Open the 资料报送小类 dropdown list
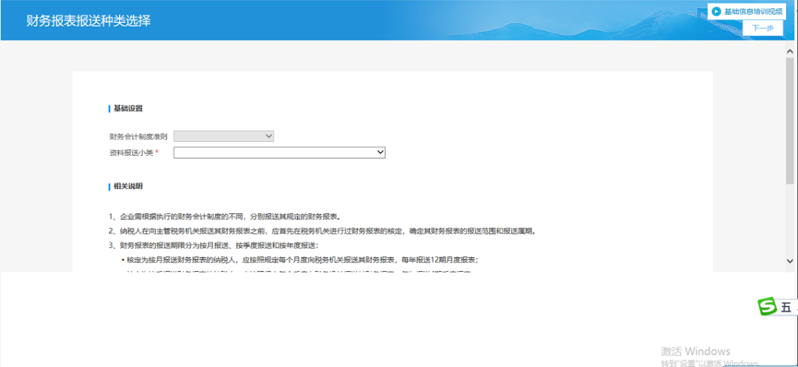This screenshot has width=798, height=367. pyautogui.click(x=279, y=153)
